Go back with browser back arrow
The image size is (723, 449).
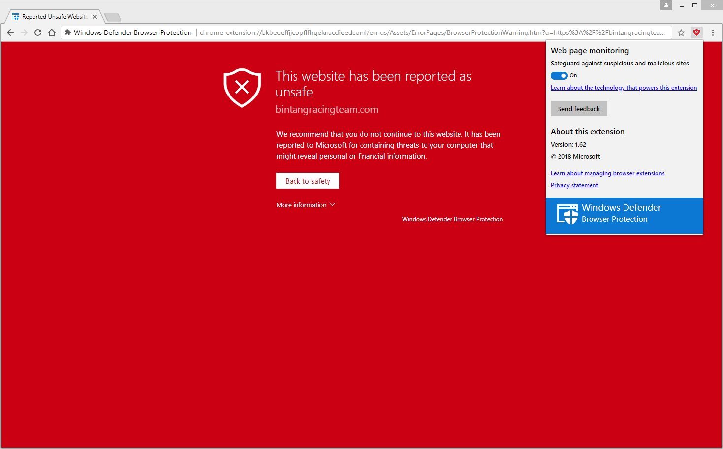[10, 32]
